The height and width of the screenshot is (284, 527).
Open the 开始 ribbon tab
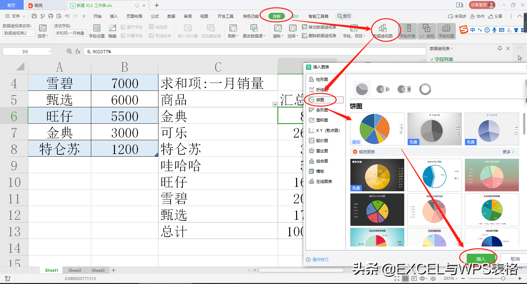coord(97,16)
